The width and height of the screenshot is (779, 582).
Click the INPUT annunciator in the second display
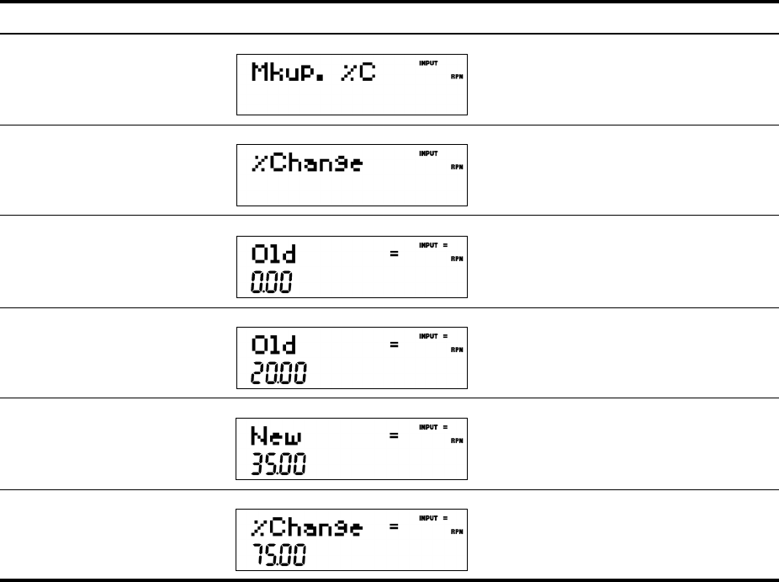click(x=427, y=153)
